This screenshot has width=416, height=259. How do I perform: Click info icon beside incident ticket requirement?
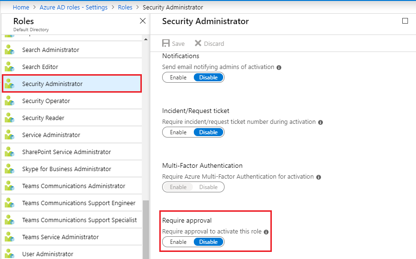321,122
